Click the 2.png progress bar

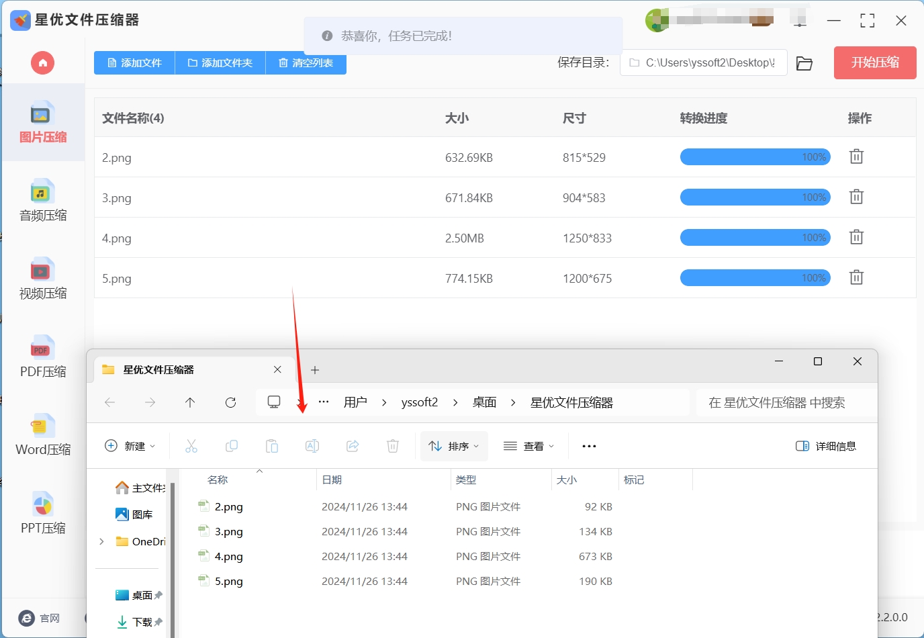(x=755, y=157)
